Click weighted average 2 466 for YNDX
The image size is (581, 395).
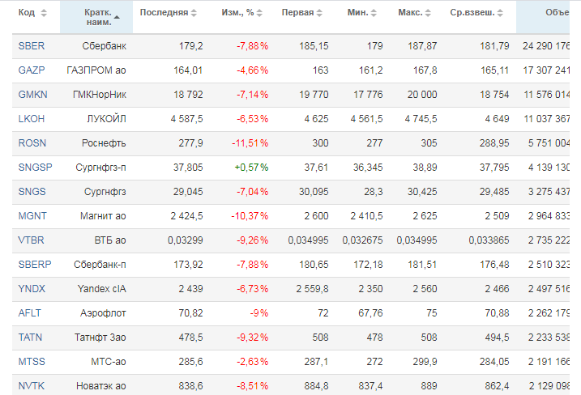point(498,289)
